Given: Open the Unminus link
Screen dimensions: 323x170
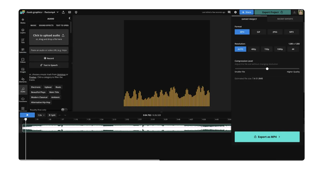Looking at the screenshot, I should click(x=61, y=74).
